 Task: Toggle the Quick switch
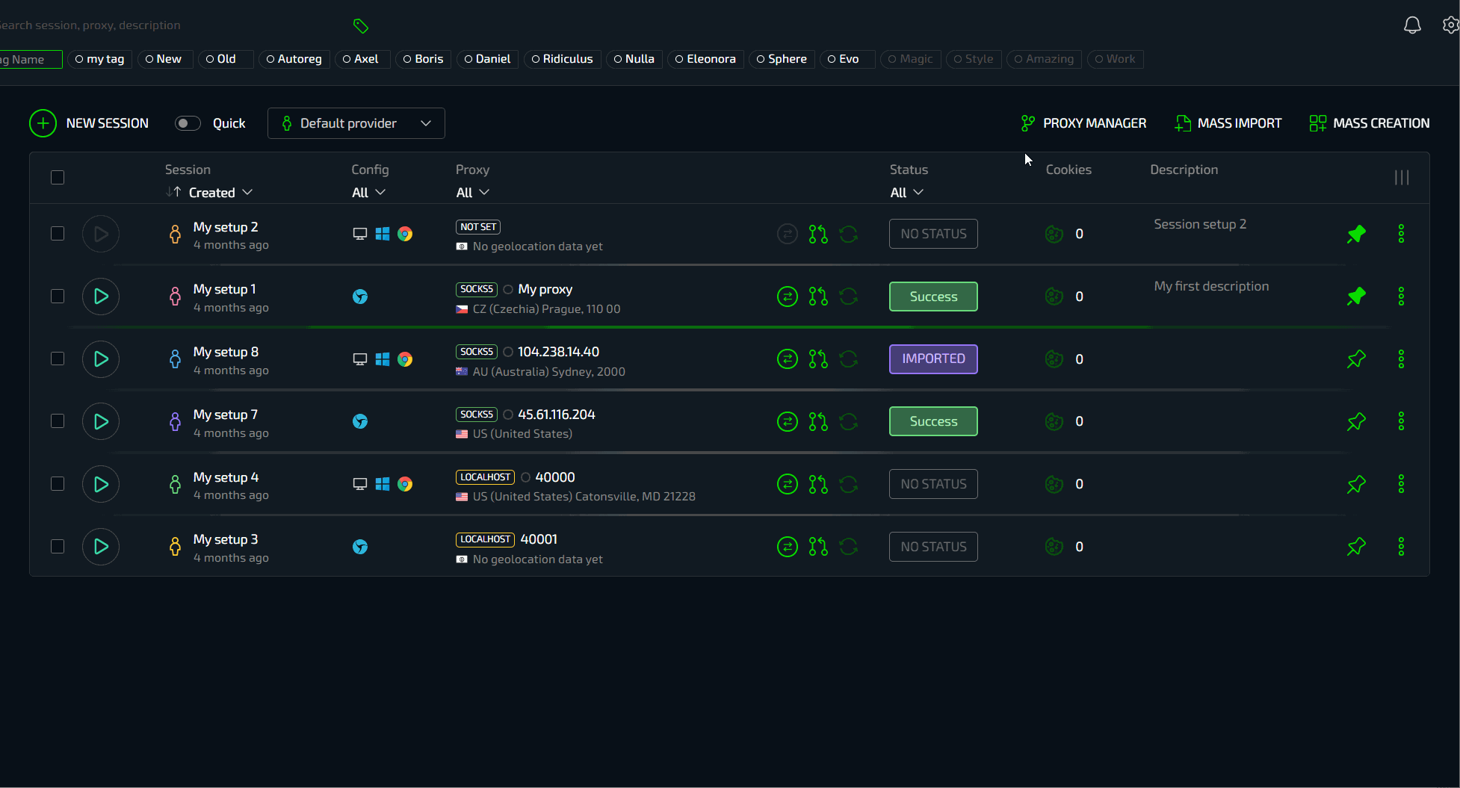click(188, 123)
